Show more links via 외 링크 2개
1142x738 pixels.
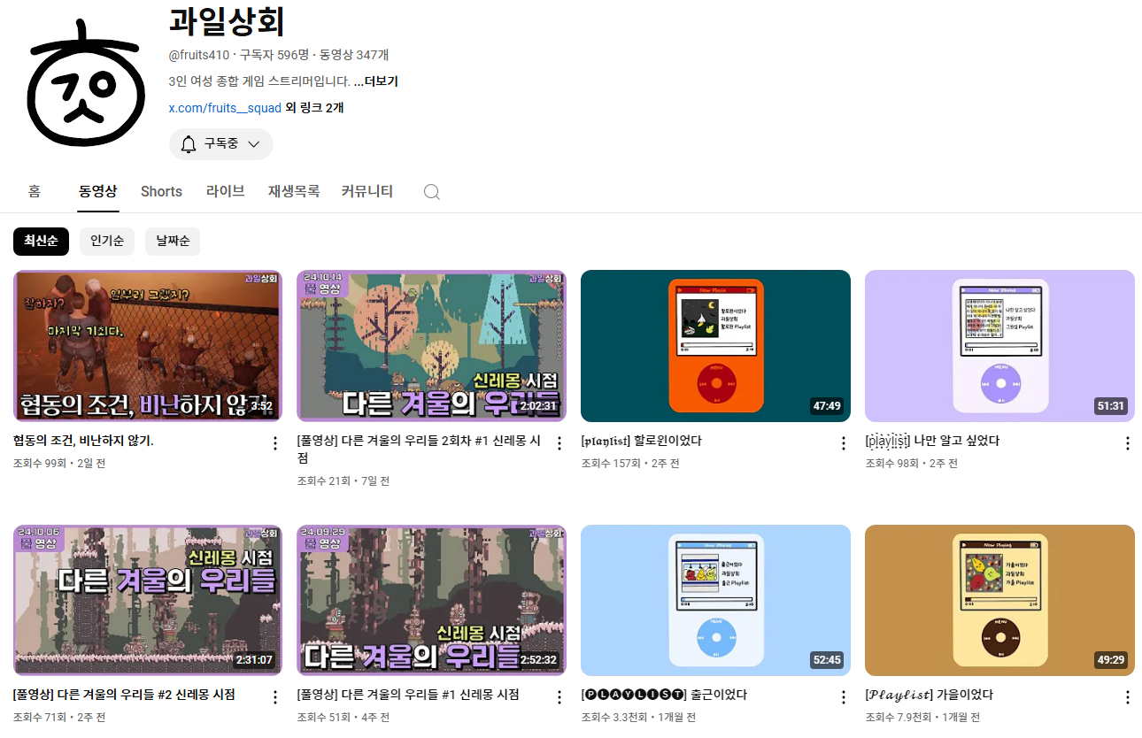point(314,108)
